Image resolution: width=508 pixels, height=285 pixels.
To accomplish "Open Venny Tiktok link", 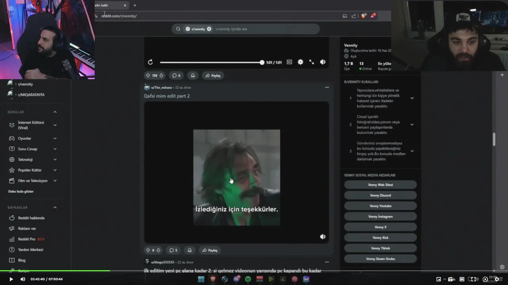I will point(380,248).
